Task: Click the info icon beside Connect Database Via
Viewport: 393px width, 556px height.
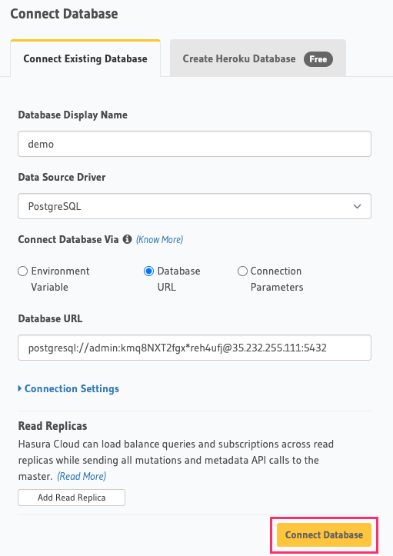Action: tap(127, 239)
